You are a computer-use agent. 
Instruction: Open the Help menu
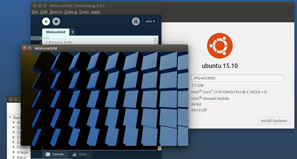tap(96, 12)
